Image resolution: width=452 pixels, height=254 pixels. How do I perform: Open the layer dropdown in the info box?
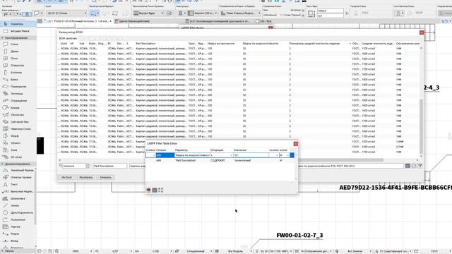[x=66, y=13]
